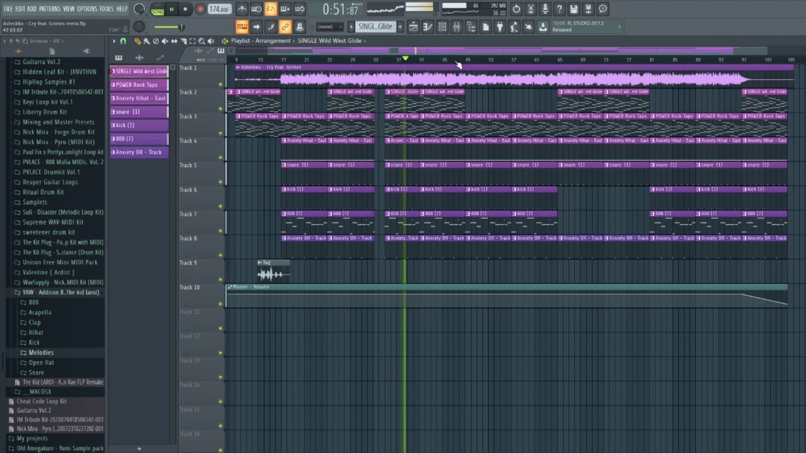Click the main pitch slider handle
Screen dimensions: 806x453
[181, 26]
